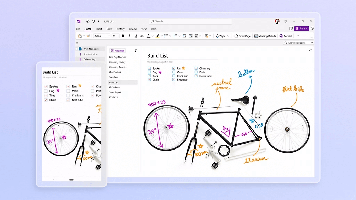Check the Spokes checkbox

click(x=149, y=68)
